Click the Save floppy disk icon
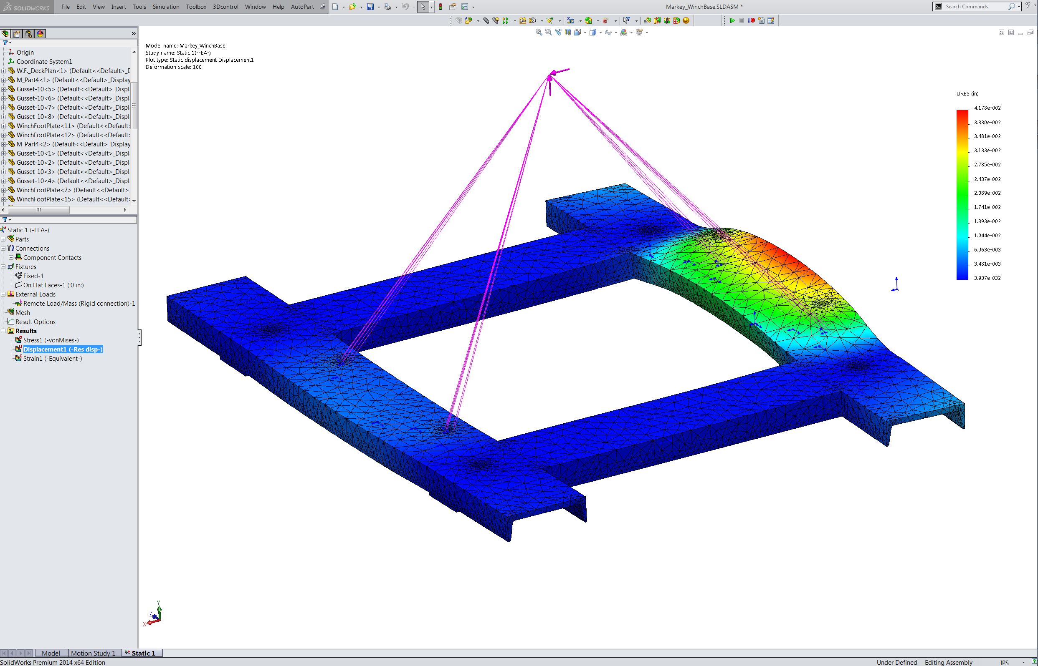1038x666 pixels. [x=370, y=7]
